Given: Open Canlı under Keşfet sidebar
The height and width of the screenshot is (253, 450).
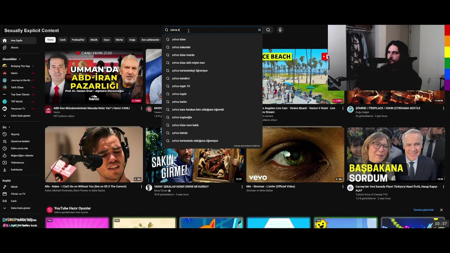Looking at the screenshot, I should point(18,201).
